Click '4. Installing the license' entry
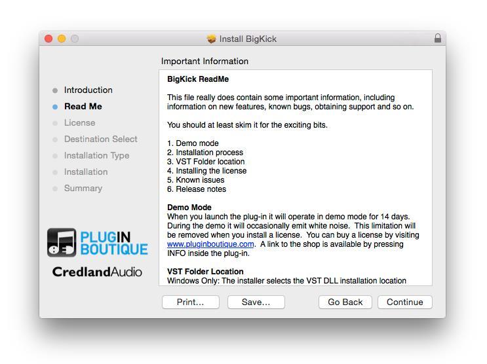 tap(207, 171)
